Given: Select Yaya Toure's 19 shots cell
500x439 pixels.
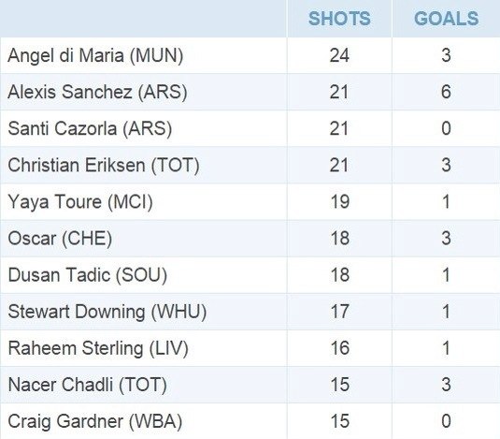Looking at the screenshot, I should click(339, 202).
